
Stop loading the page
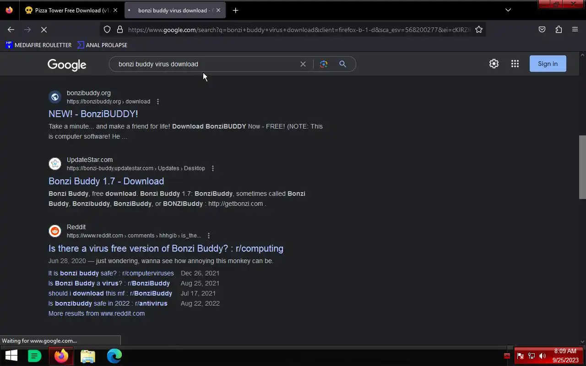44,30
